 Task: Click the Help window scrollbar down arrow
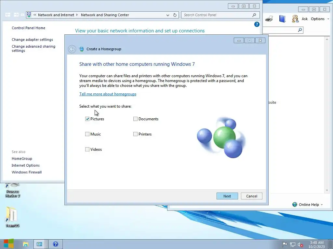327,190
